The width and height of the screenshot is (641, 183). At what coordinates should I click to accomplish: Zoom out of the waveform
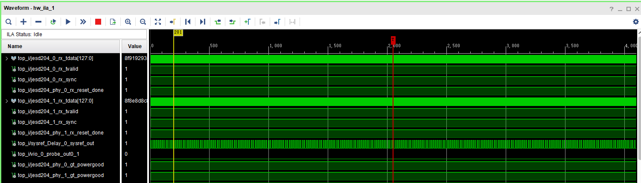143,22
